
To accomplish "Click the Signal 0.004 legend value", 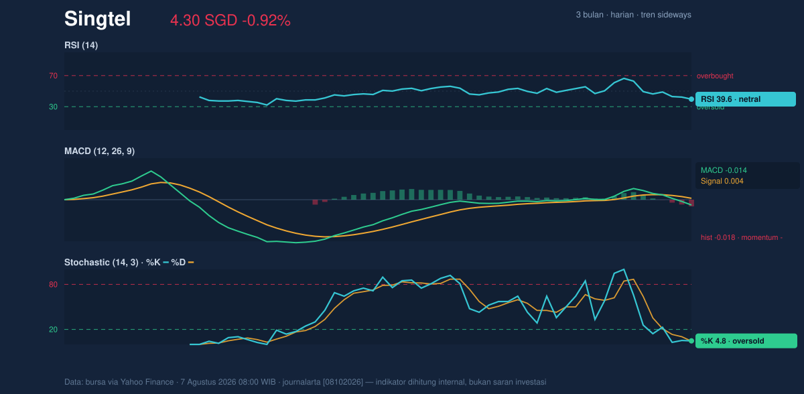I will pos(722,181).
